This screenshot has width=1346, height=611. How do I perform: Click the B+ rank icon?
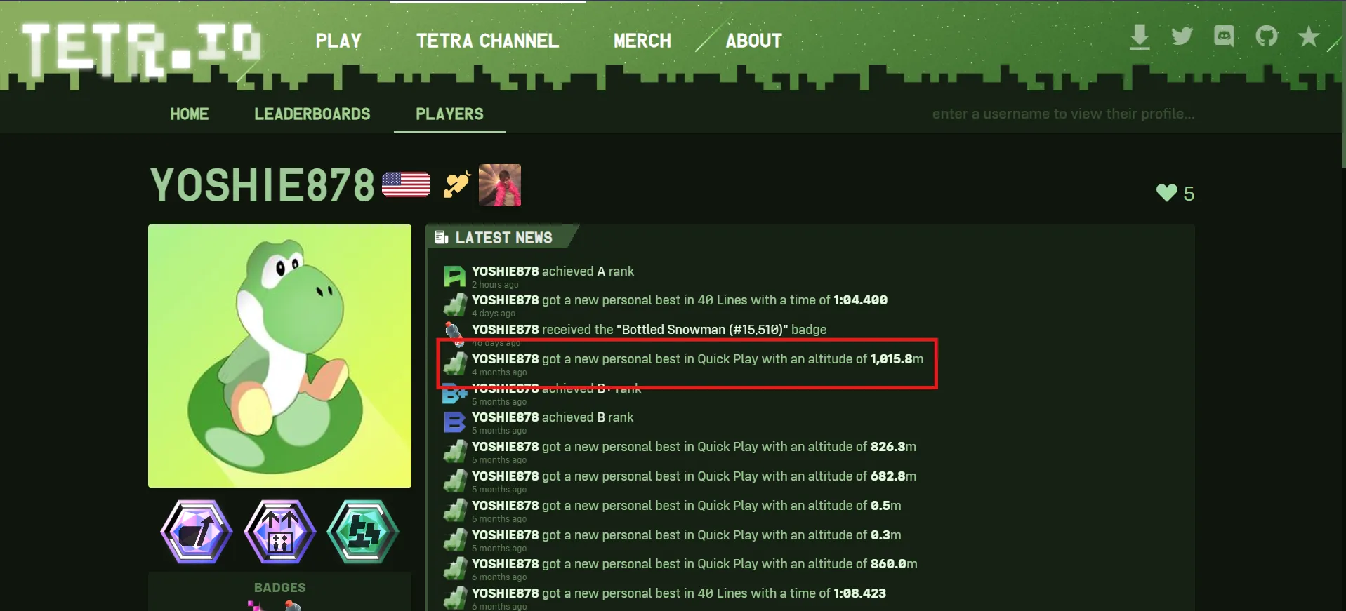pos(455,395)
